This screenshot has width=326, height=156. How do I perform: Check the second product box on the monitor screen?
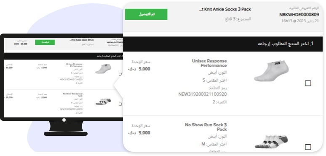(120, 104)
